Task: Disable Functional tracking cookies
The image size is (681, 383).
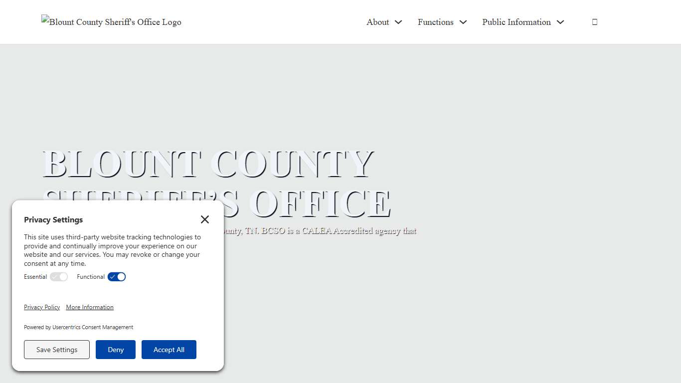Action: (x=117, y=277)
